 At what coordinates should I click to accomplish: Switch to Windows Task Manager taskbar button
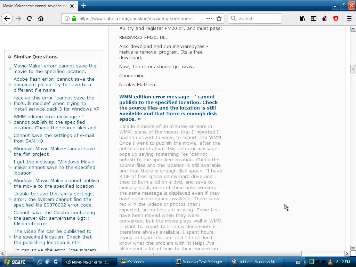coord(200,262)
